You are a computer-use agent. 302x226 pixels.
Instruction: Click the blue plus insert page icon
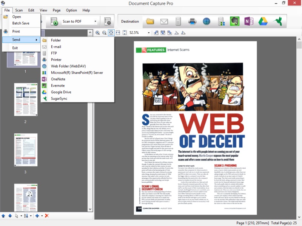tap(37, 216)
